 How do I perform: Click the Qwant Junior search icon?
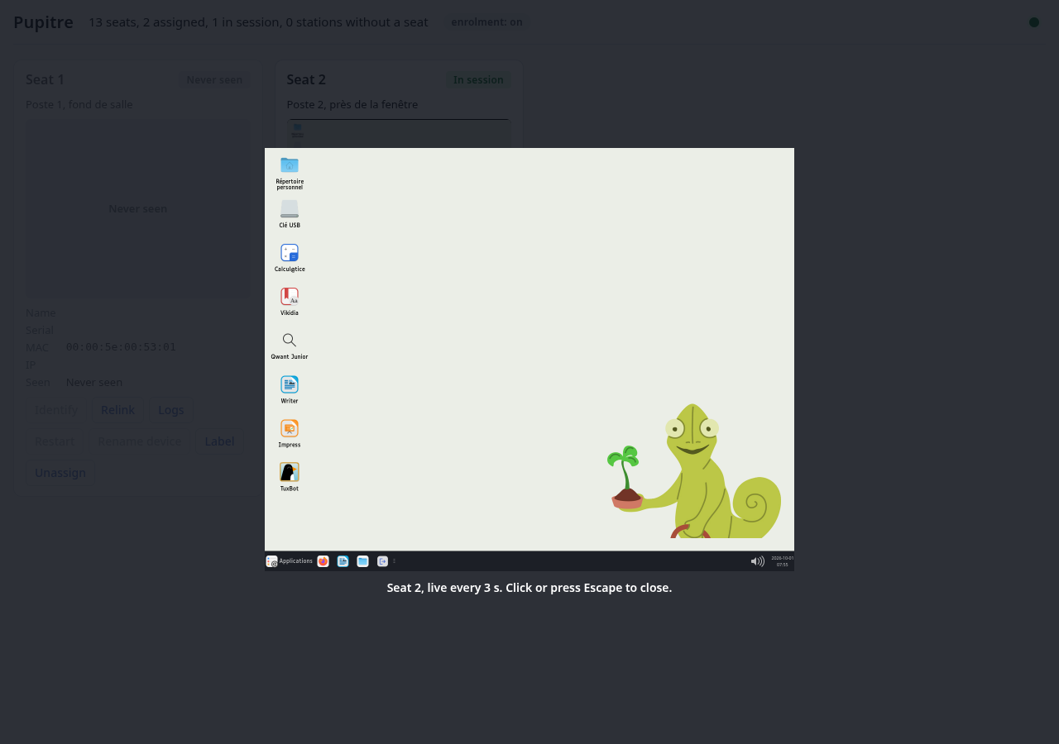[290, 341]
